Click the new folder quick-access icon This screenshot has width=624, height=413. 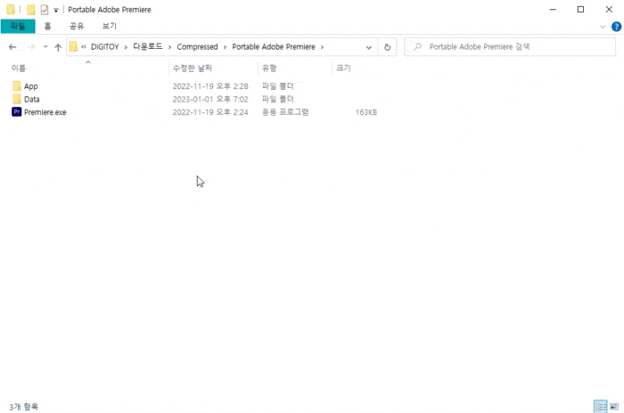(30, 10)
